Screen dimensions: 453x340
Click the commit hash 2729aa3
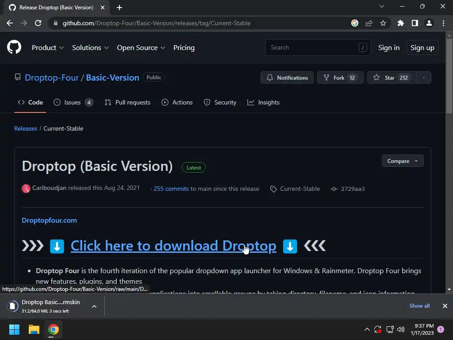[353, 189]
